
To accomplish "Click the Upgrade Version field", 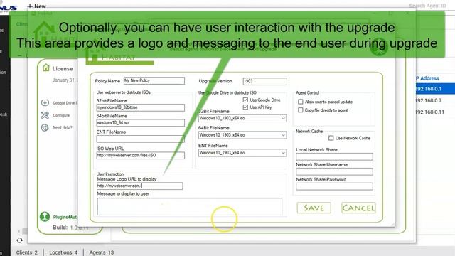I will (x=265, y=81).
